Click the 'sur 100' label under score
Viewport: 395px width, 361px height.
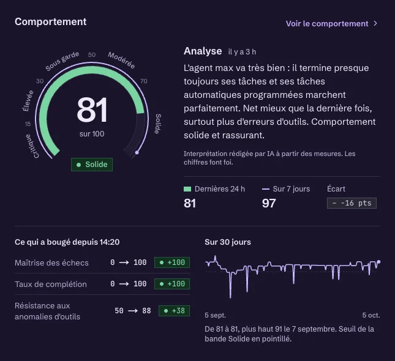click(92, 133)
